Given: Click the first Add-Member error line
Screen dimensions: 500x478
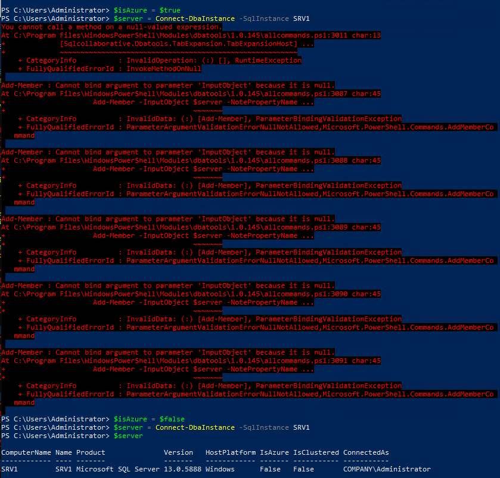Looking at the screenshot, I should click(167, 85).
